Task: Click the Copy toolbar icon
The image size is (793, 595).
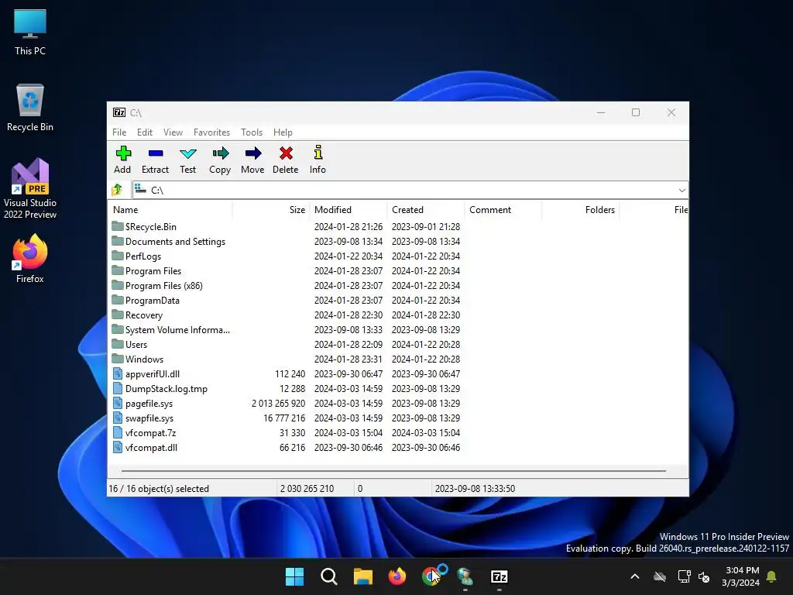Action: tap(220, 153)
